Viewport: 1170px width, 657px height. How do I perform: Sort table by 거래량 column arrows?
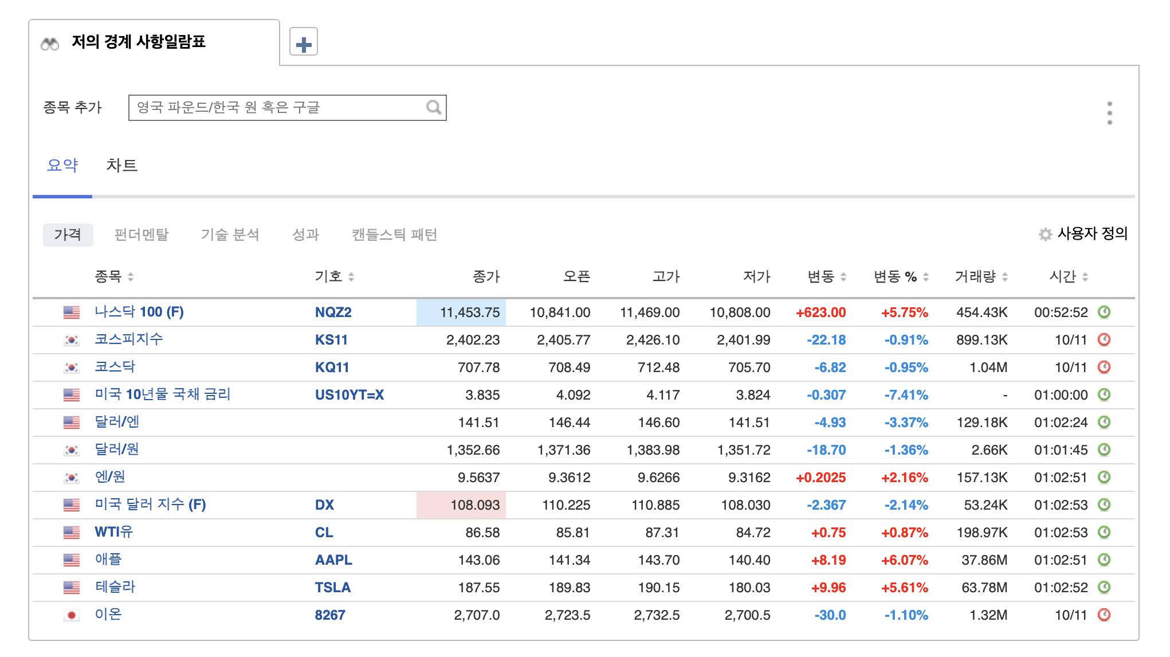pos(1004,277)
